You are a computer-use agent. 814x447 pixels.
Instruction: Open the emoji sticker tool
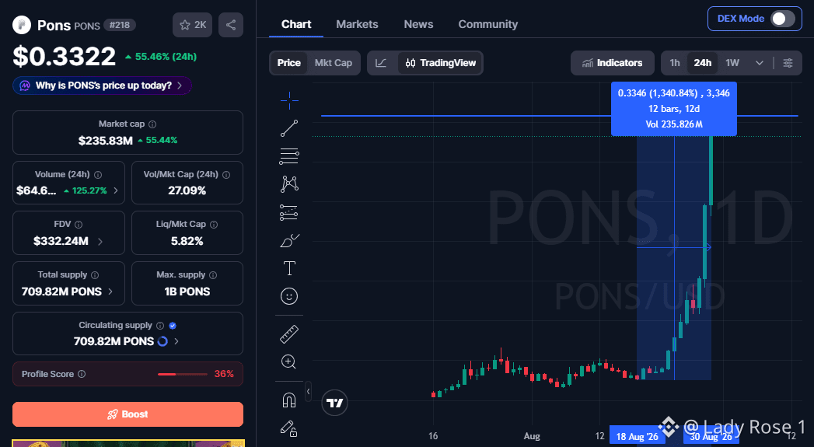(289, 296)
